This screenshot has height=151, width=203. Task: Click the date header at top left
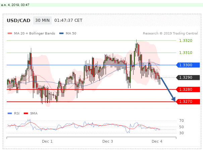[15, 5]
